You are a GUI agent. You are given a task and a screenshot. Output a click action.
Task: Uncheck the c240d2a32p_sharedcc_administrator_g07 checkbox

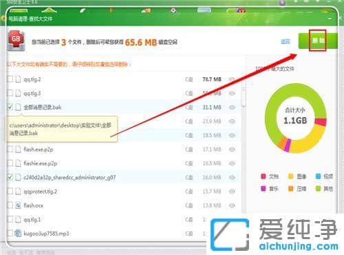pyautogui.click(x=10, y=177)
